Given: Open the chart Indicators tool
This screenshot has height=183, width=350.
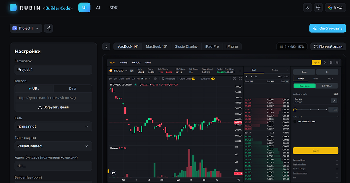Looking at the screenshot, I should tap(168, 78).
